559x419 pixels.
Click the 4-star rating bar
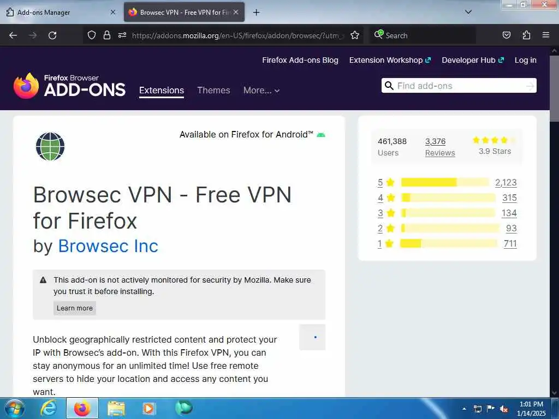click(x=448, y=197)
